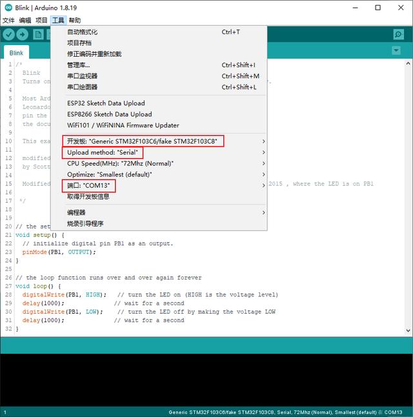The width and height of the screenshot is (413, 417).
Task: Click the Verify checkmark toolbar icon
Action: coord(8,35)
